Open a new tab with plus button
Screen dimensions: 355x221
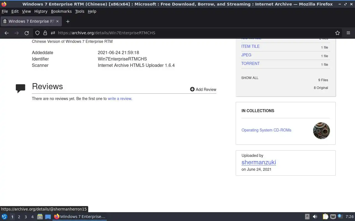point(68,21)
